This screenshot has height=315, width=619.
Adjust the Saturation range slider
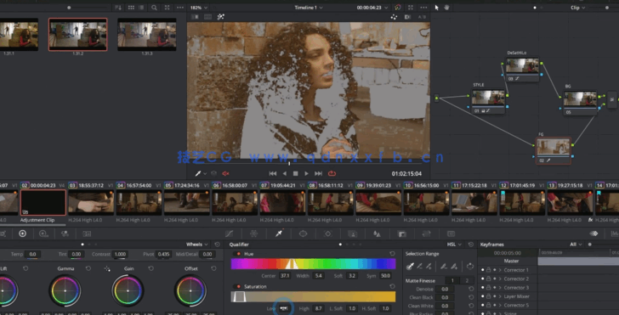[x=313, y=296]
